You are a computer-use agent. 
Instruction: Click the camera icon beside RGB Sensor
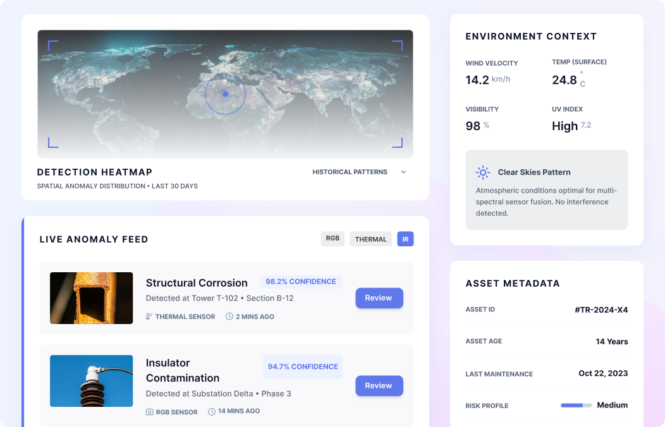(149, 412)
